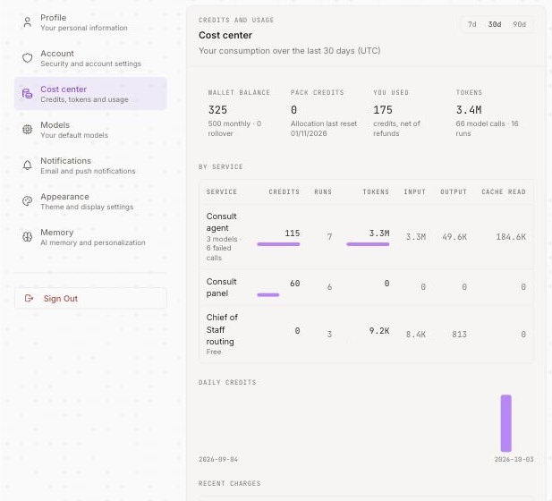Select the 30d time range
Viewport: 552px width, 501px height.
[x=495, y=24]
